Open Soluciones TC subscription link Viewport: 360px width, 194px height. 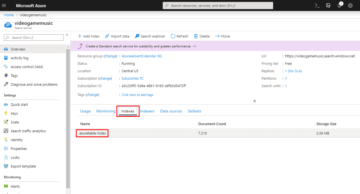133,78
